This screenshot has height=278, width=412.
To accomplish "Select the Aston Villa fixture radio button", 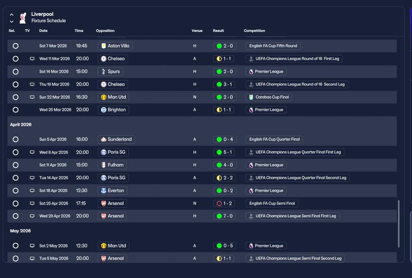I will (x=15, y=46).
